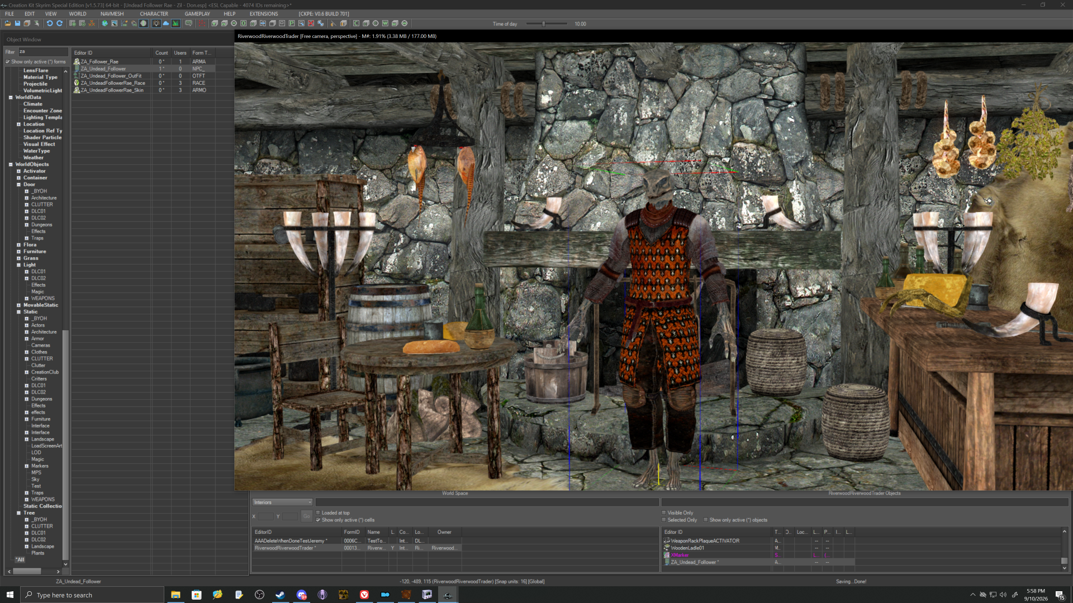Open the EXTENSIONS menu

point(264,14)
